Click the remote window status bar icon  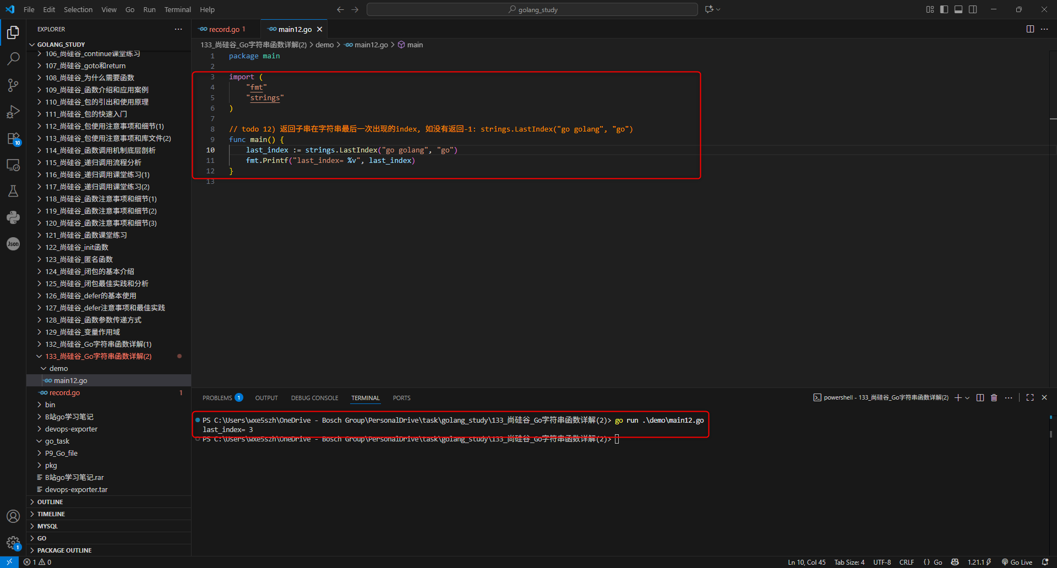click(x=9, y=562)
